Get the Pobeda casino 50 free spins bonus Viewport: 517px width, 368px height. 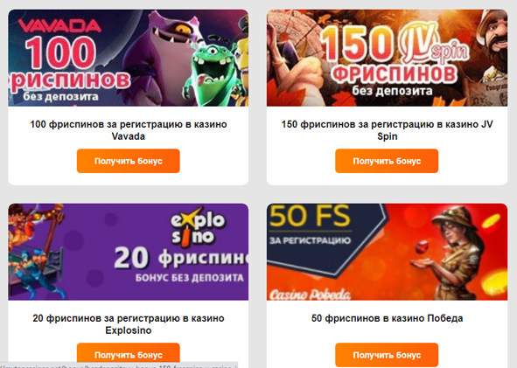(x=387, y=355)
